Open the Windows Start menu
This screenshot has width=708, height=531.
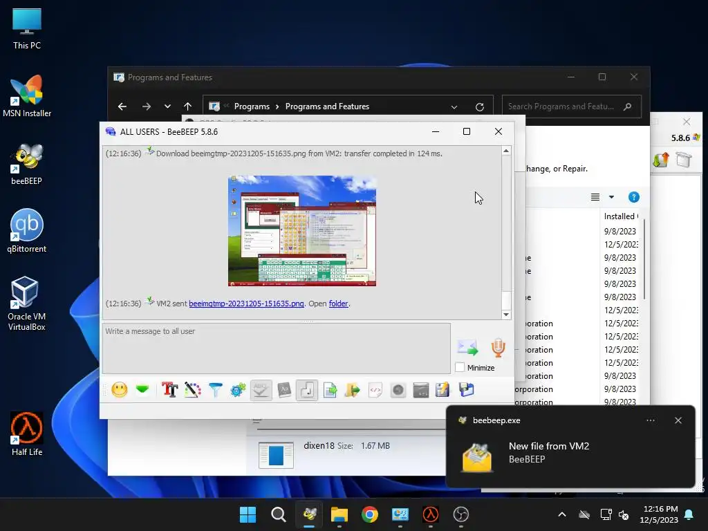248,514
